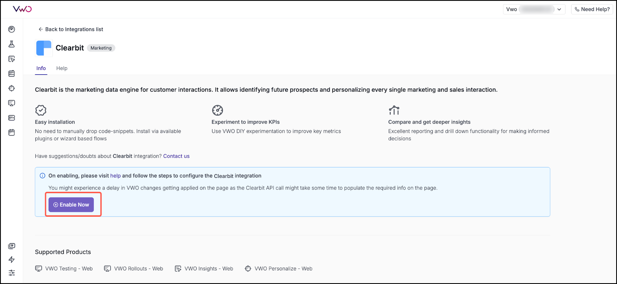
Task: Click the stacked-list icon below Insights in sidebar
Action: [12, 74]
